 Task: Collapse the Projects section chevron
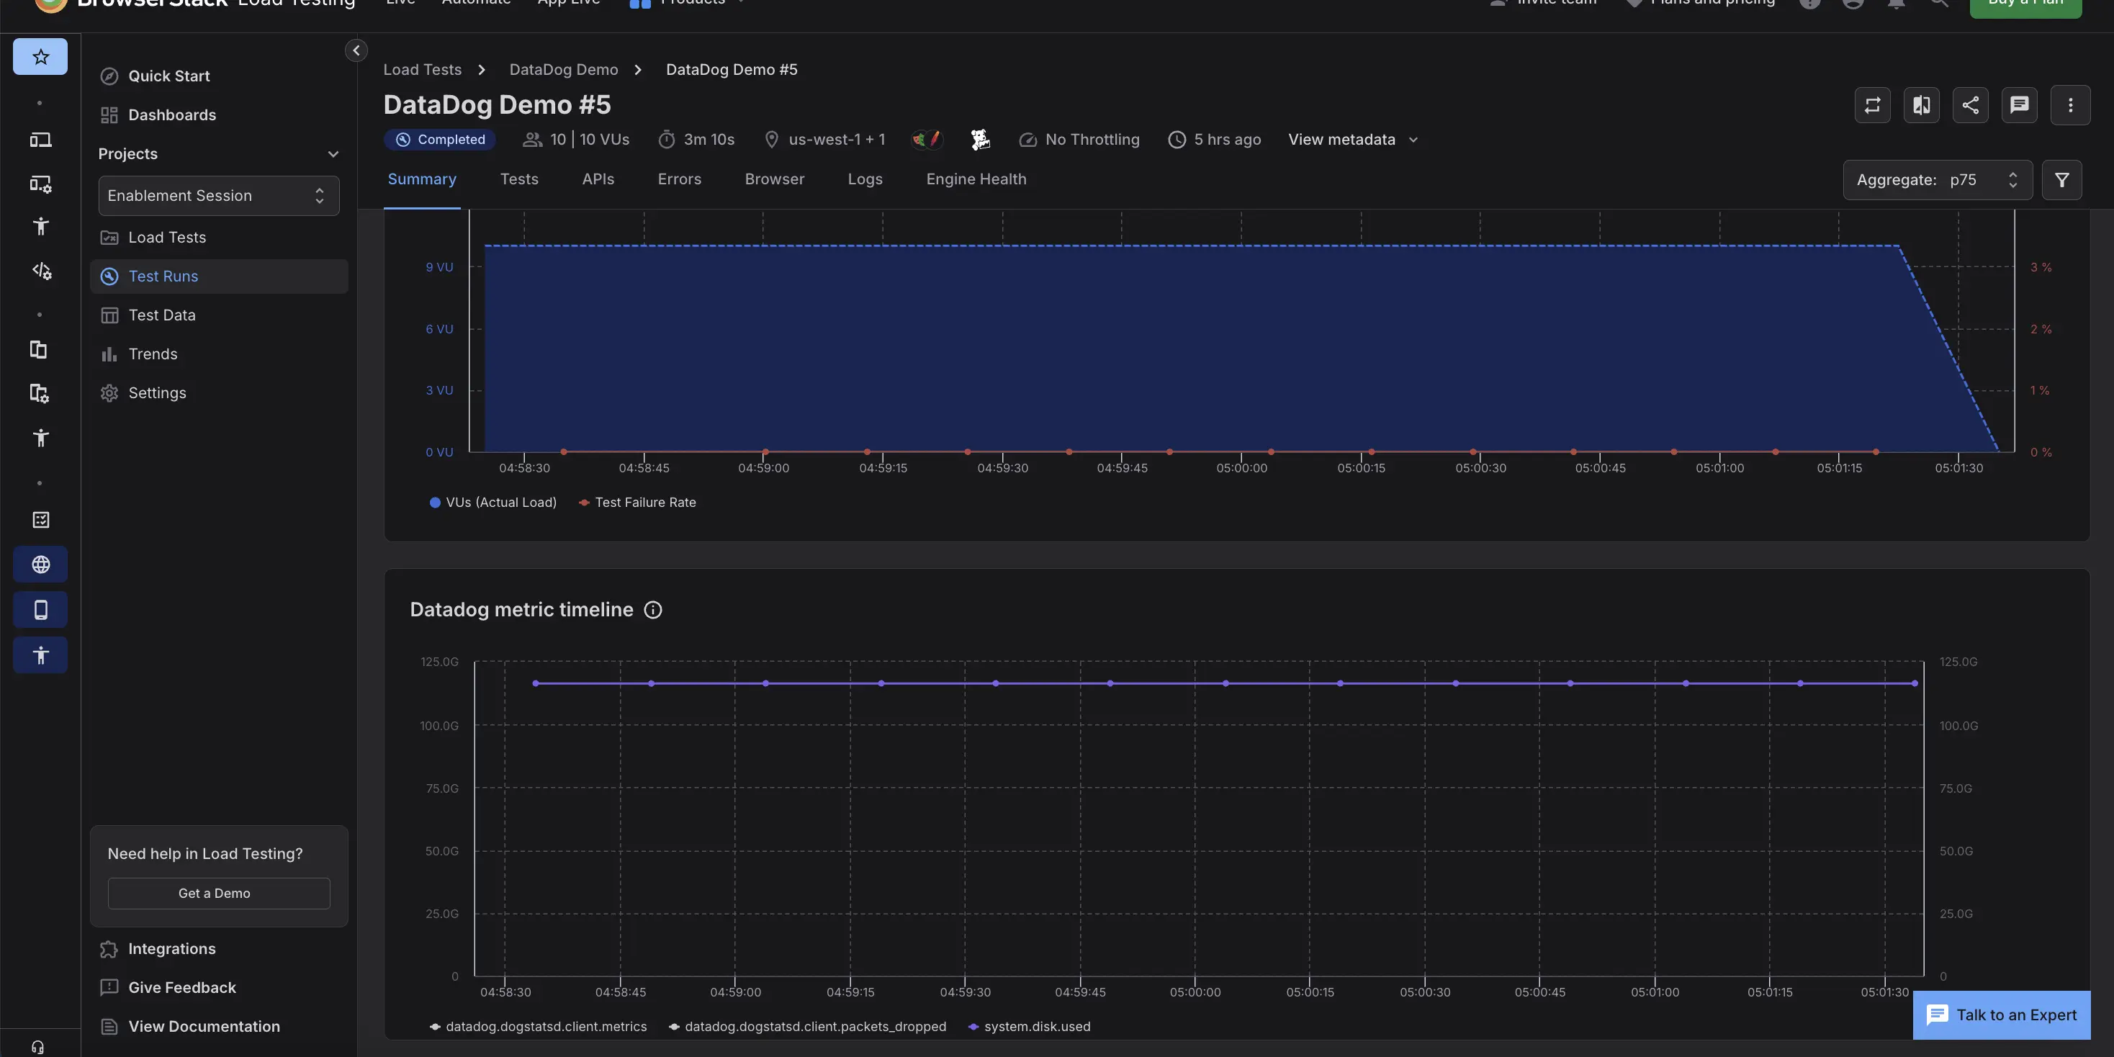coord(333,154)
